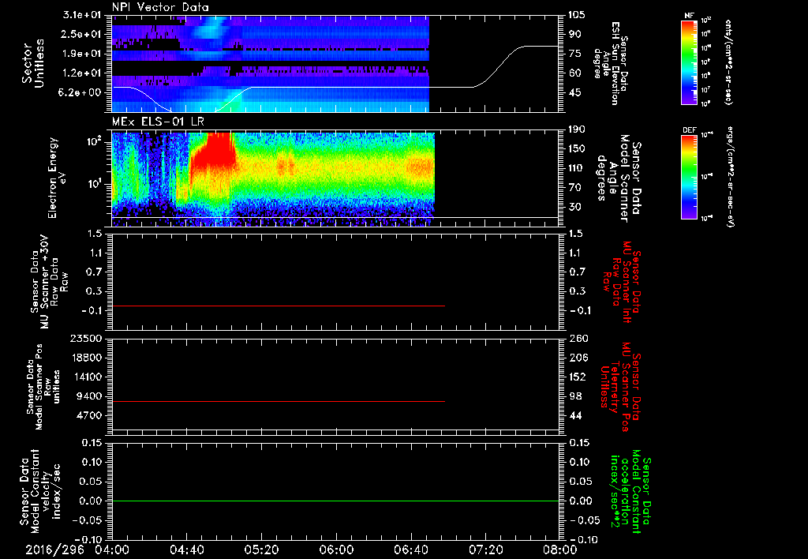This screenshot has height=559, width=808.
Task: Click the red MU Scanner +30V line
Action: pos(279,306)
